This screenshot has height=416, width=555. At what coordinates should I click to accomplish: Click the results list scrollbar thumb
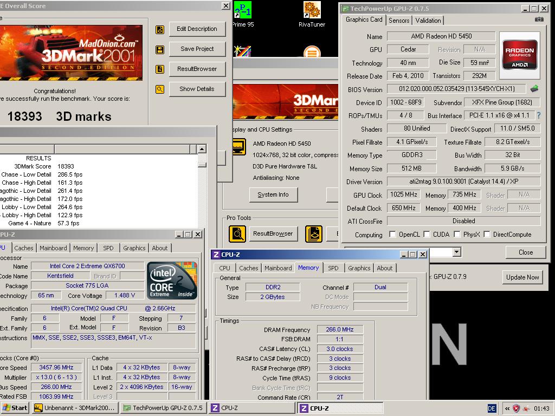(x=202, y=165)
